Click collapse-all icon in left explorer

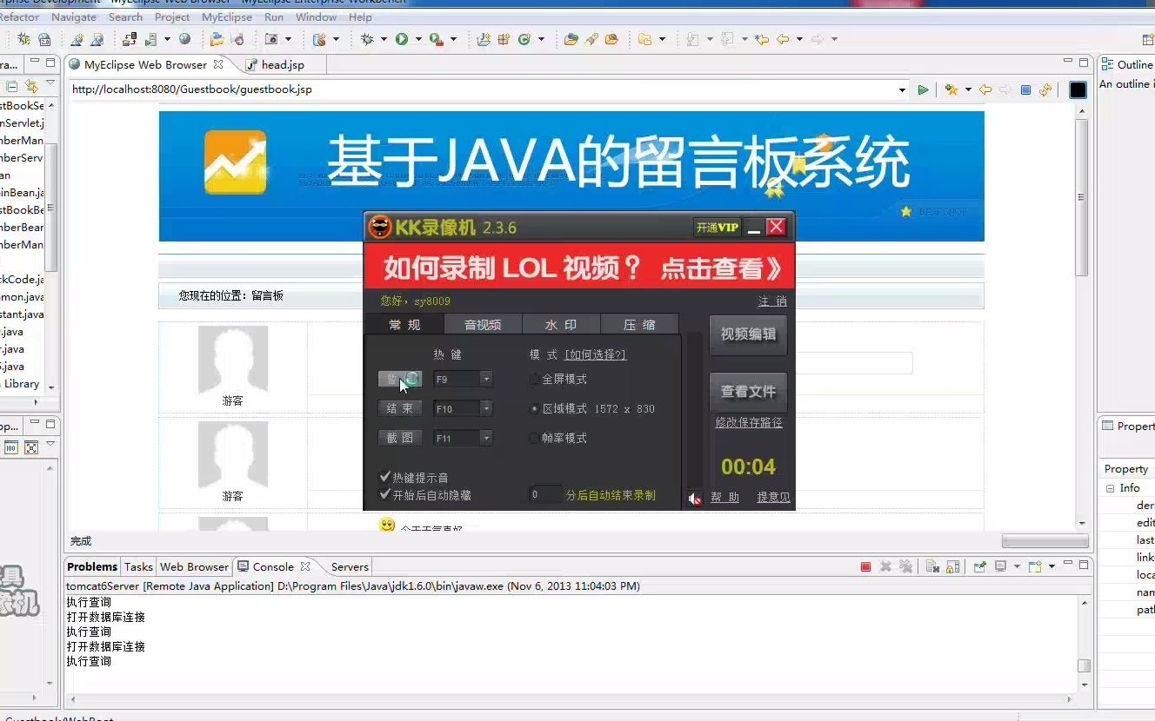click(x=12, y=86)
